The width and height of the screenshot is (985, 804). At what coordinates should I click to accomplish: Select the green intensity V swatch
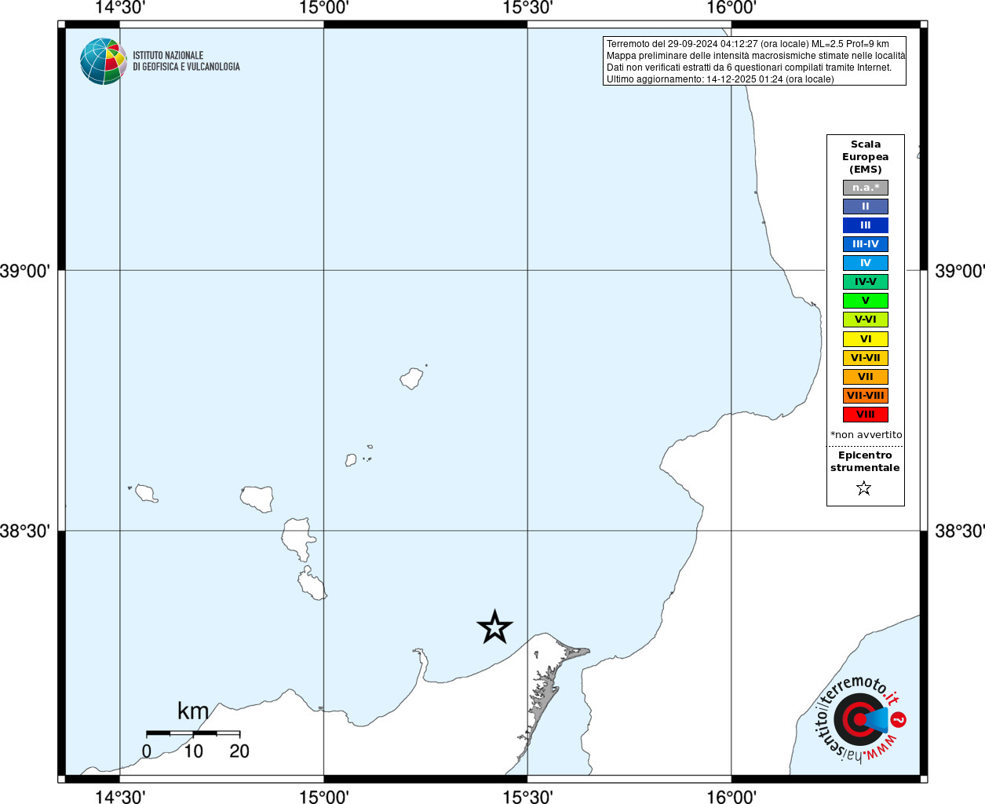(866, 301)
